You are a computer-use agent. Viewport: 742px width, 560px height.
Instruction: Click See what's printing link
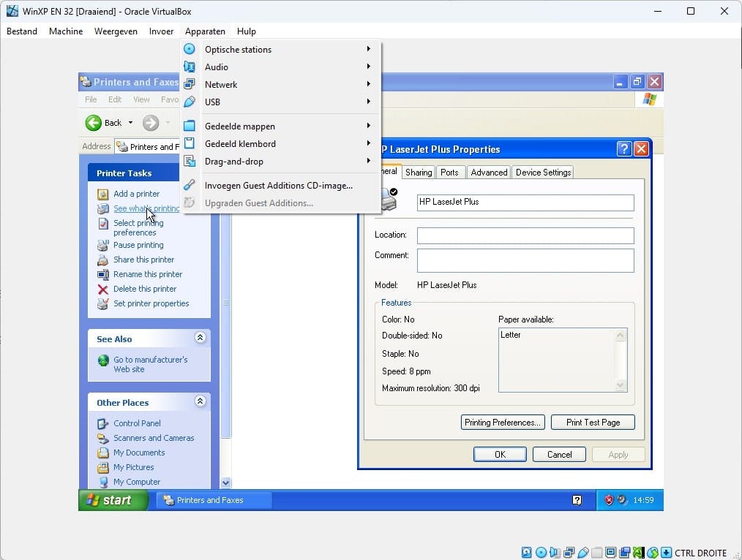click(146, 208)
